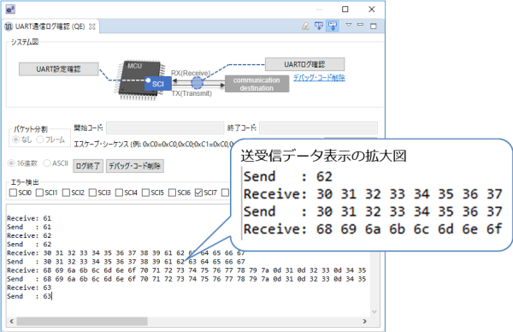513x332 pixels.
Task: Click the UARTログ確認 button
Action: click(304, 64)
